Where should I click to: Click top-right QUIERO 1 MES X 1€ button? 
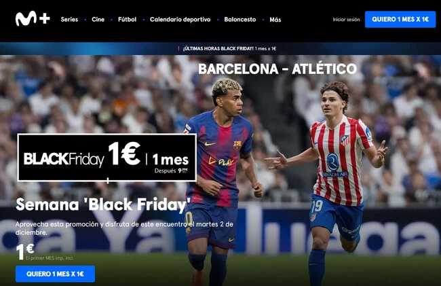[x=400, y=19]
